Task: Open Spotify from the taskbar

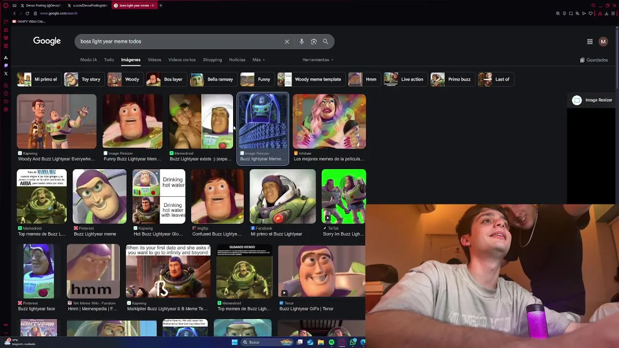Action: tap(331, 342)
